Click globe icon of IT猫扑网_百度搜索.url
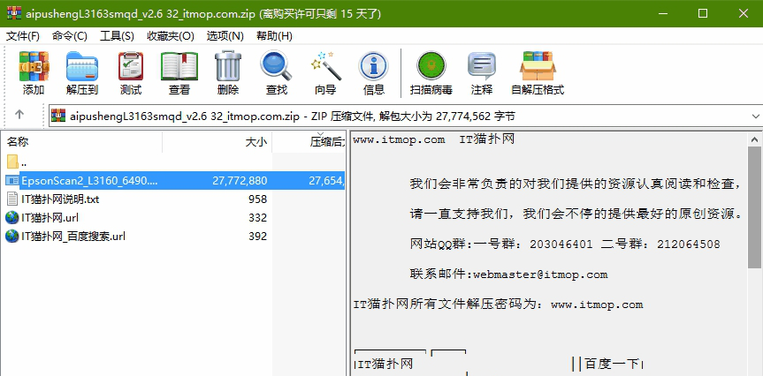Image resolution: width=763 pixels, height=391 pixels. click(12, 236)
